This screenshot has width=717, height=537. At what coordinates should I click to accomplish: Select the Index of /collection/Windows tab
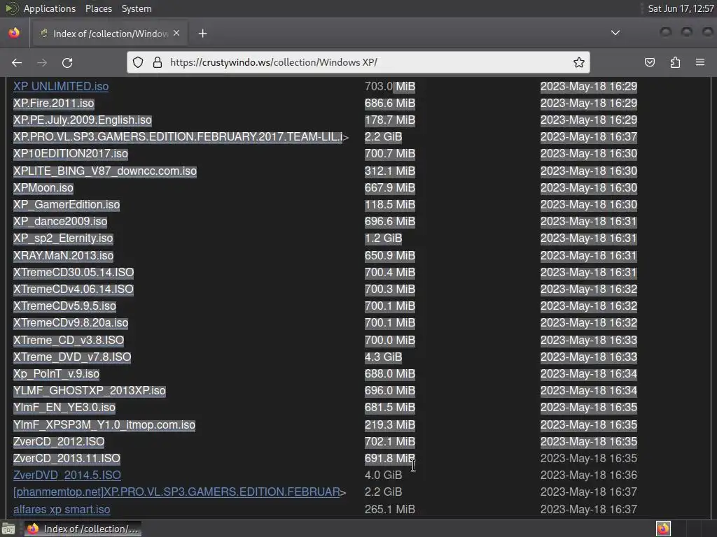point(110,34)
